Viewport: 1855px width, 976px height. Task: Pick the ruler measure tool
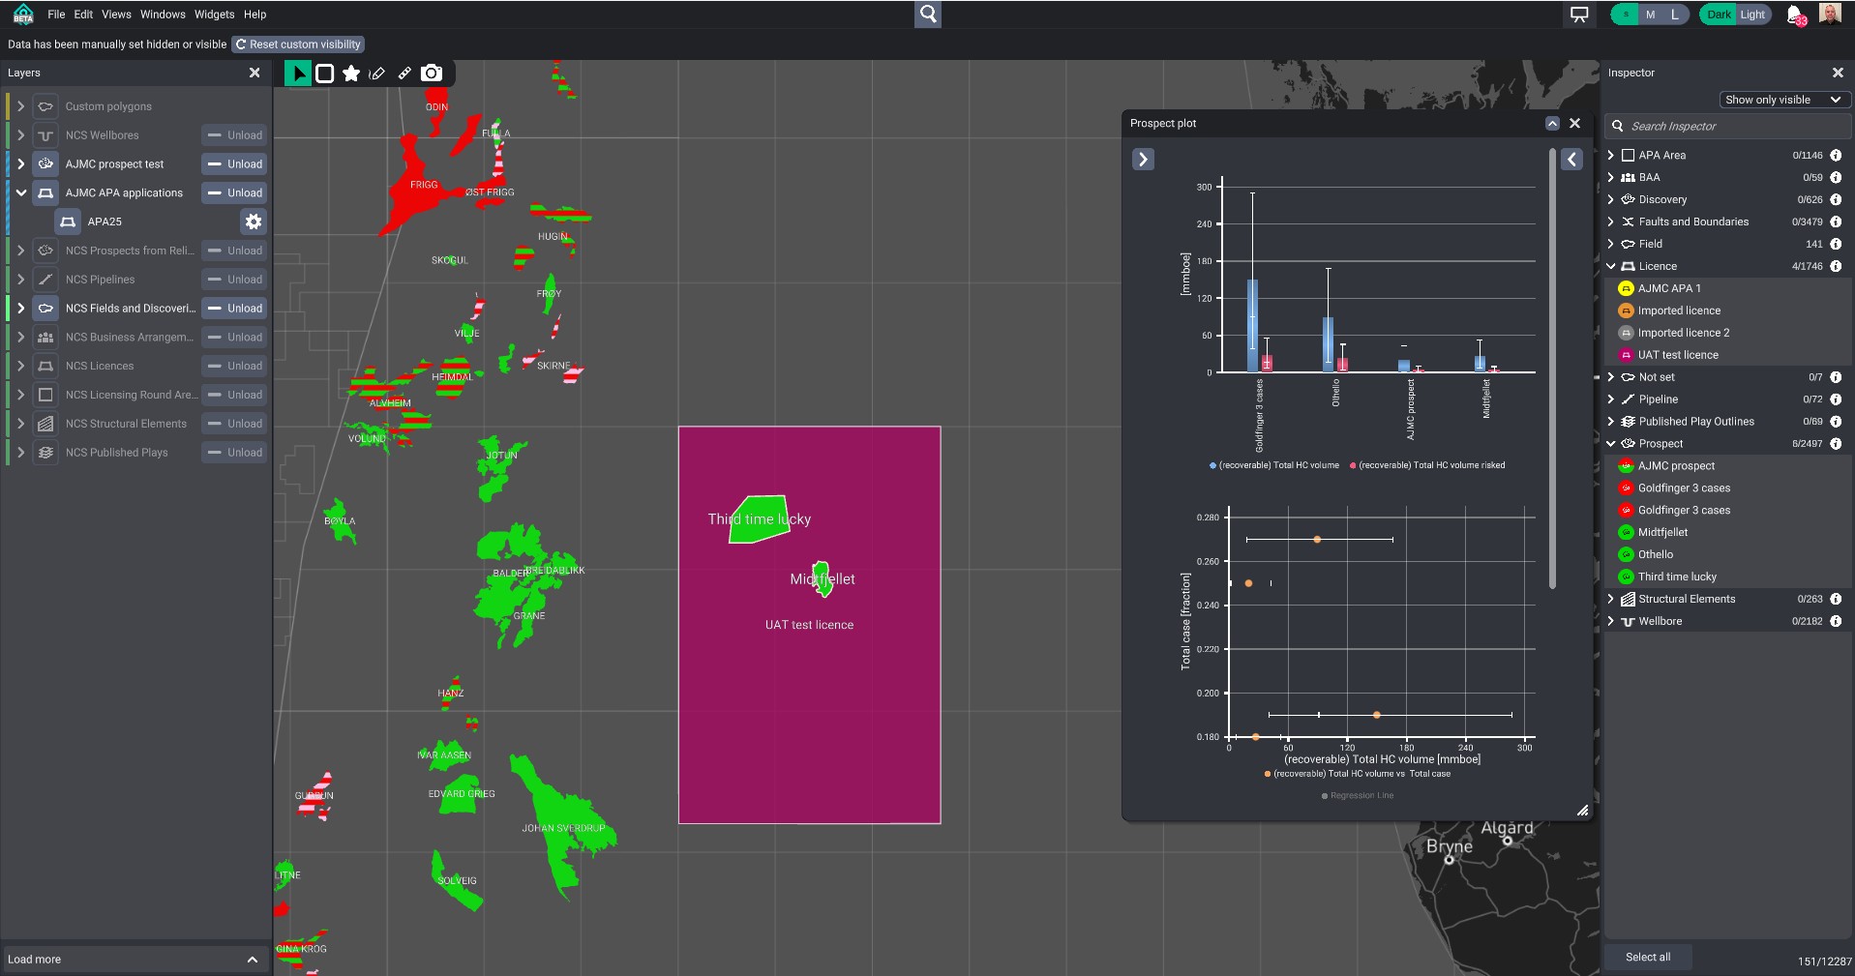pyautogui.click(x=404, y=74)
